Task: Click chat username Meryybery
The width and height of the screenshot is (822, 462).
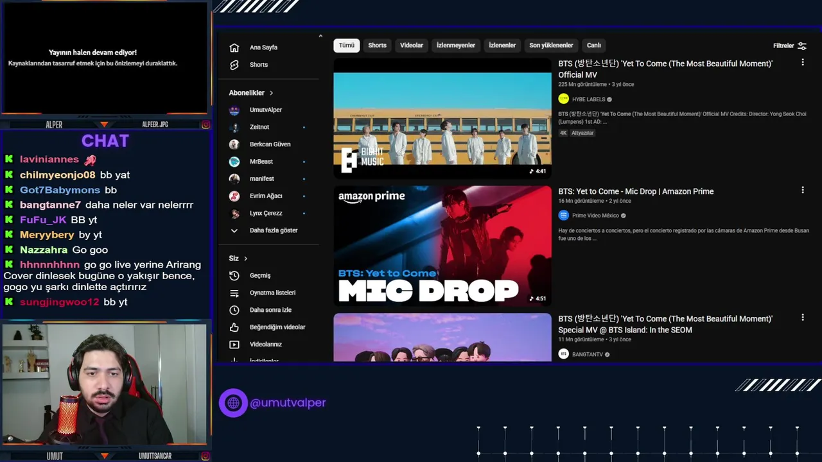Action: pos(47,235)
